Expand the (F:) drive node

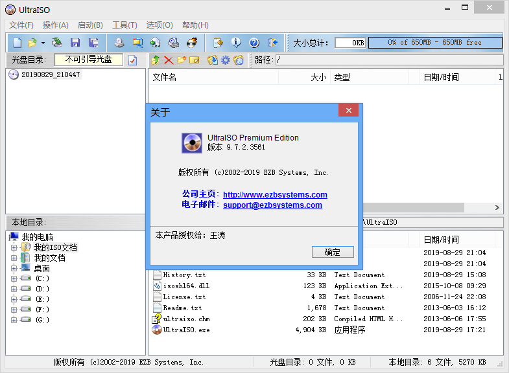[x=14, y=310]
